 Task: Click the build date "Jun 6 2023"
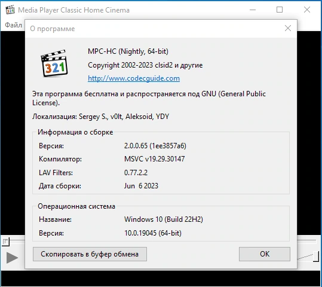click(x=141, y=186)
